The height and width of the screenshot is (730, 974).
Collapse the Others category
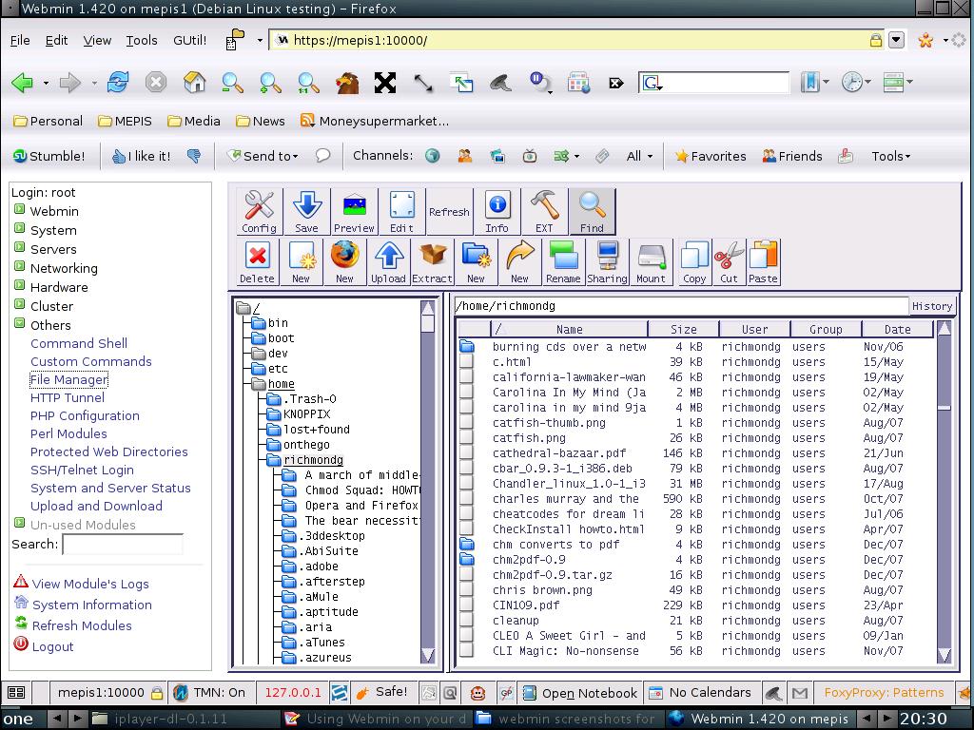click(x=20, y=323)
